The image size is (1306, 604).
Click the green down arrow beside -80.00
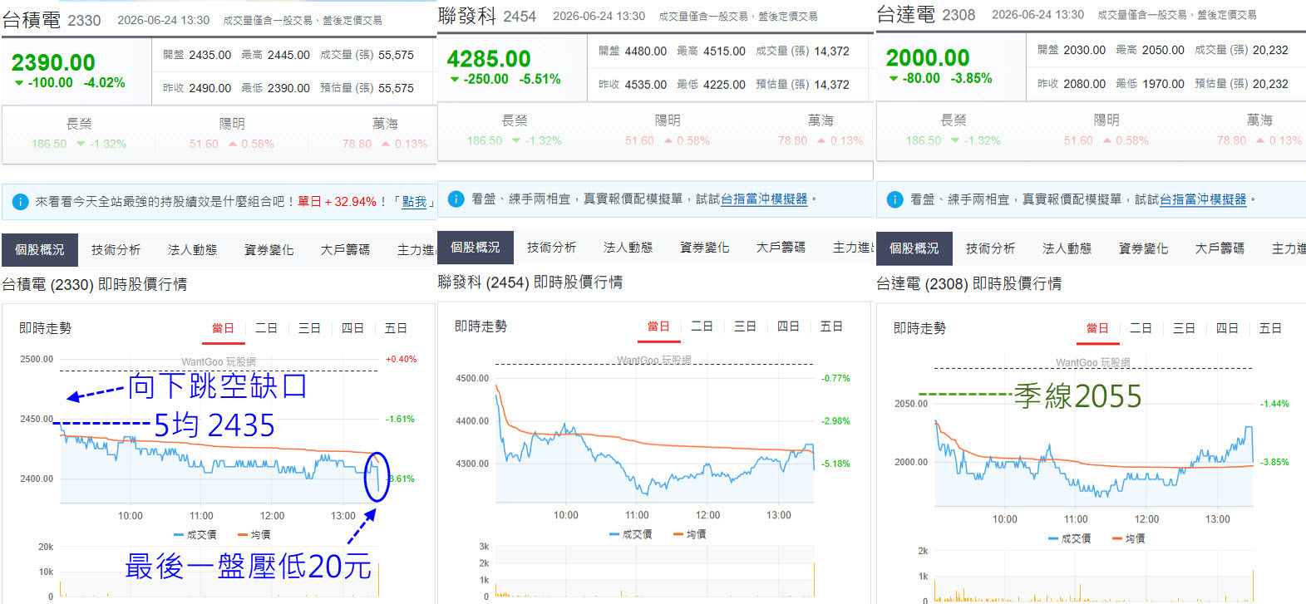point(894,79)
